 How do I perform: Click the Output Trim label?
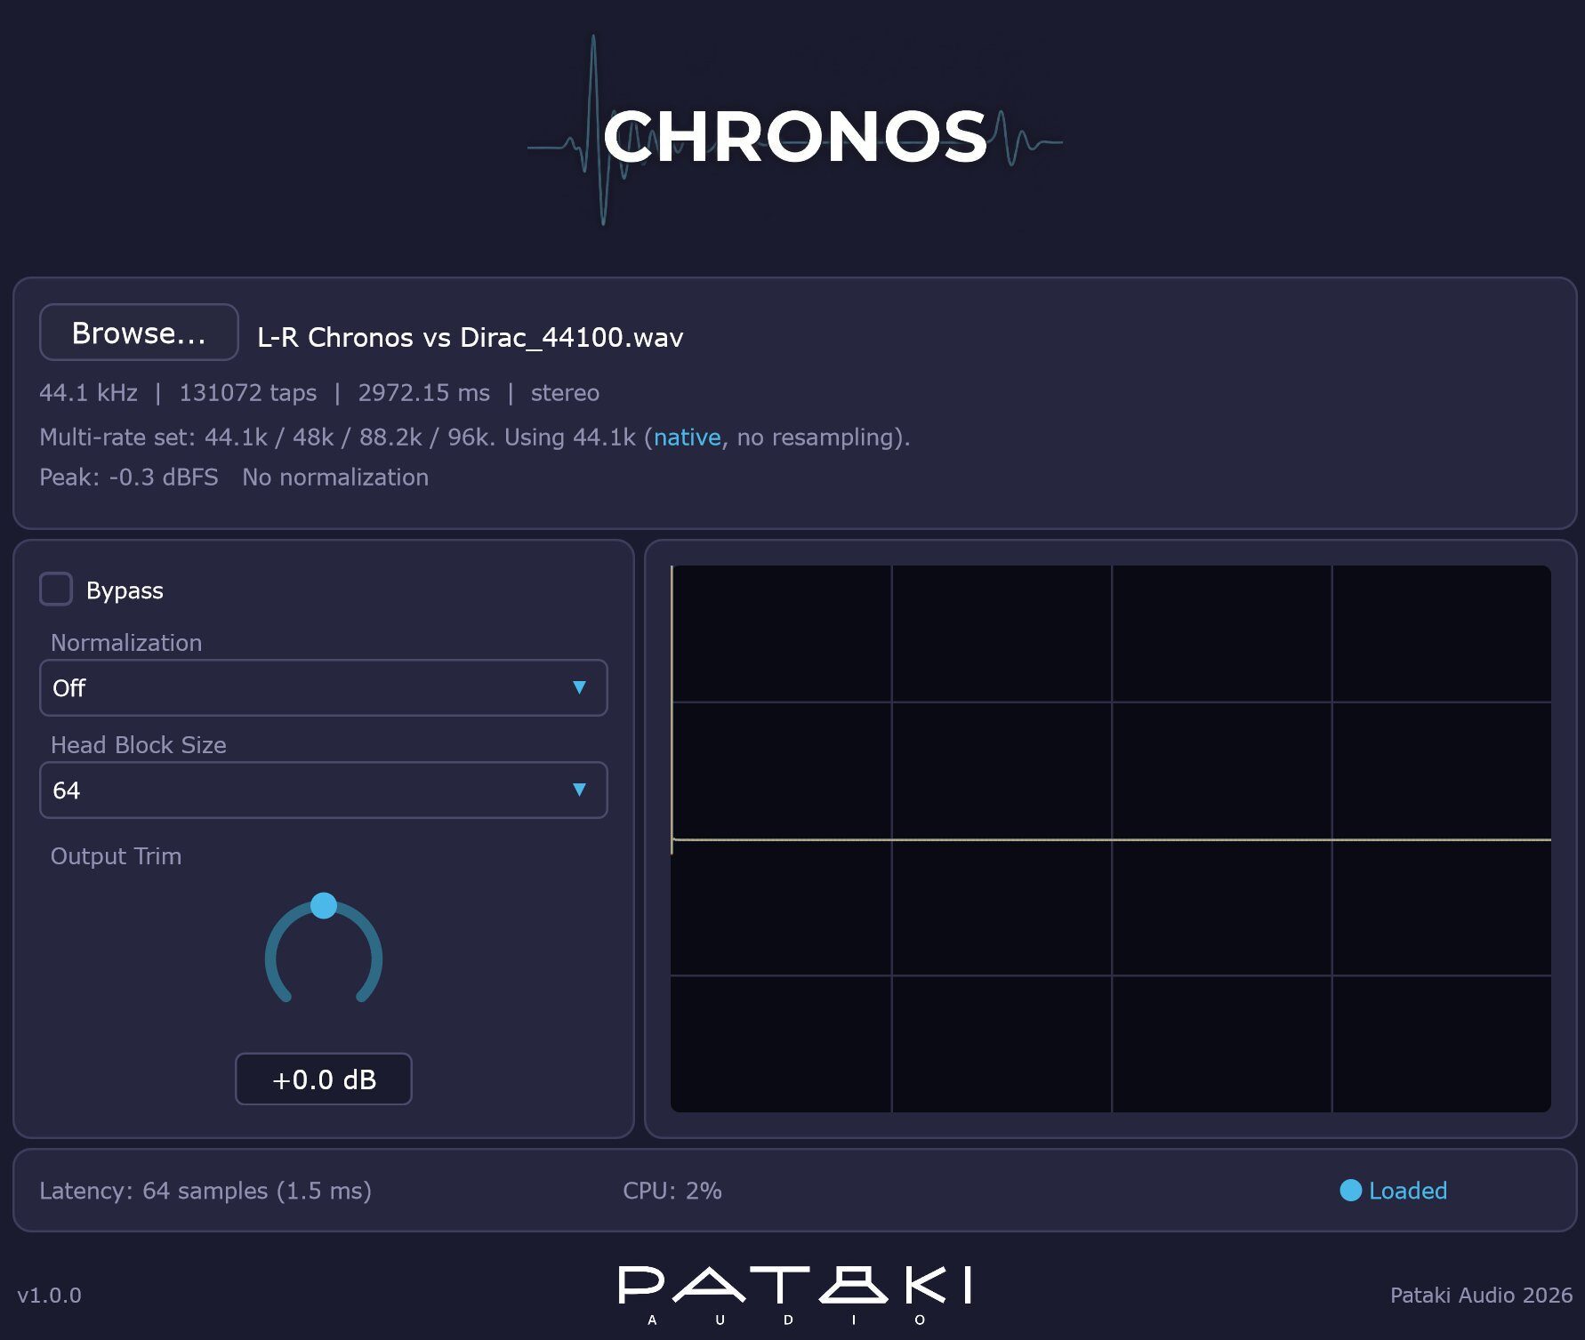[x=116, y=856]
